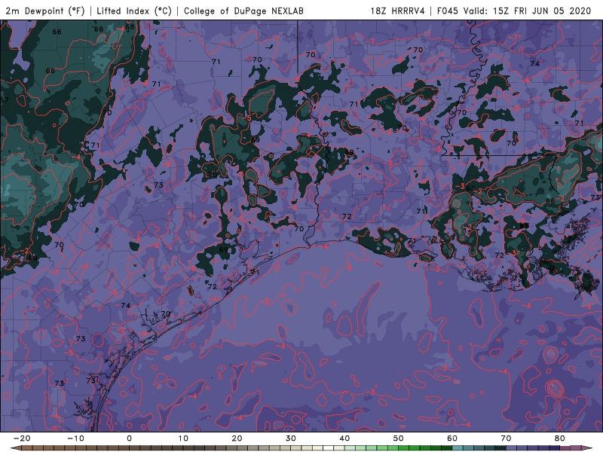Click the '40' colorbar tick label
603x452 pixels.
coord(344,438)
